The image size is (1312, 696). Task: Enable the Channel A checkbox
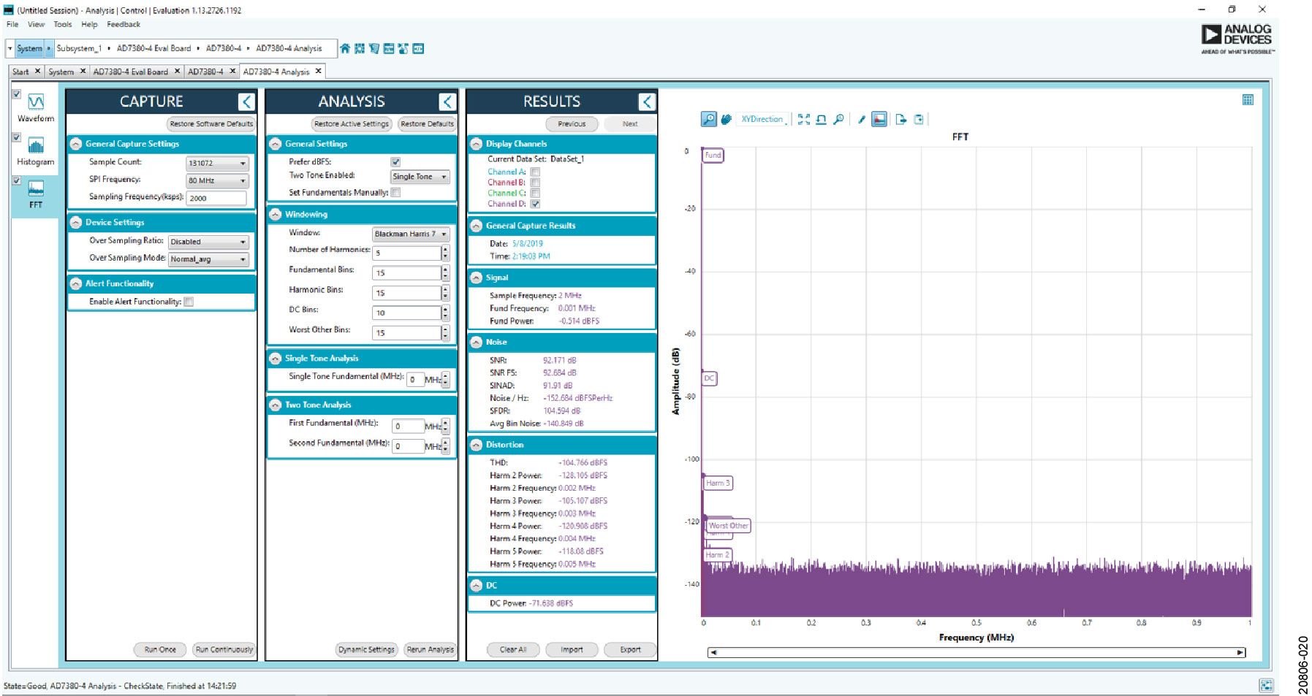pos(535,172)
